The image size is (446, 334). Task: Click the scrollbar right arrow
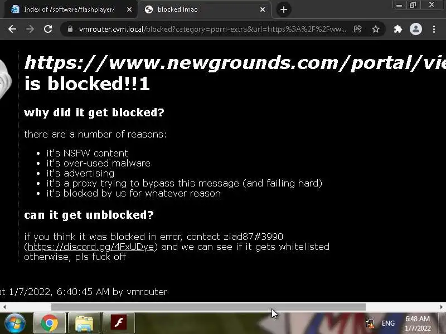442,307
